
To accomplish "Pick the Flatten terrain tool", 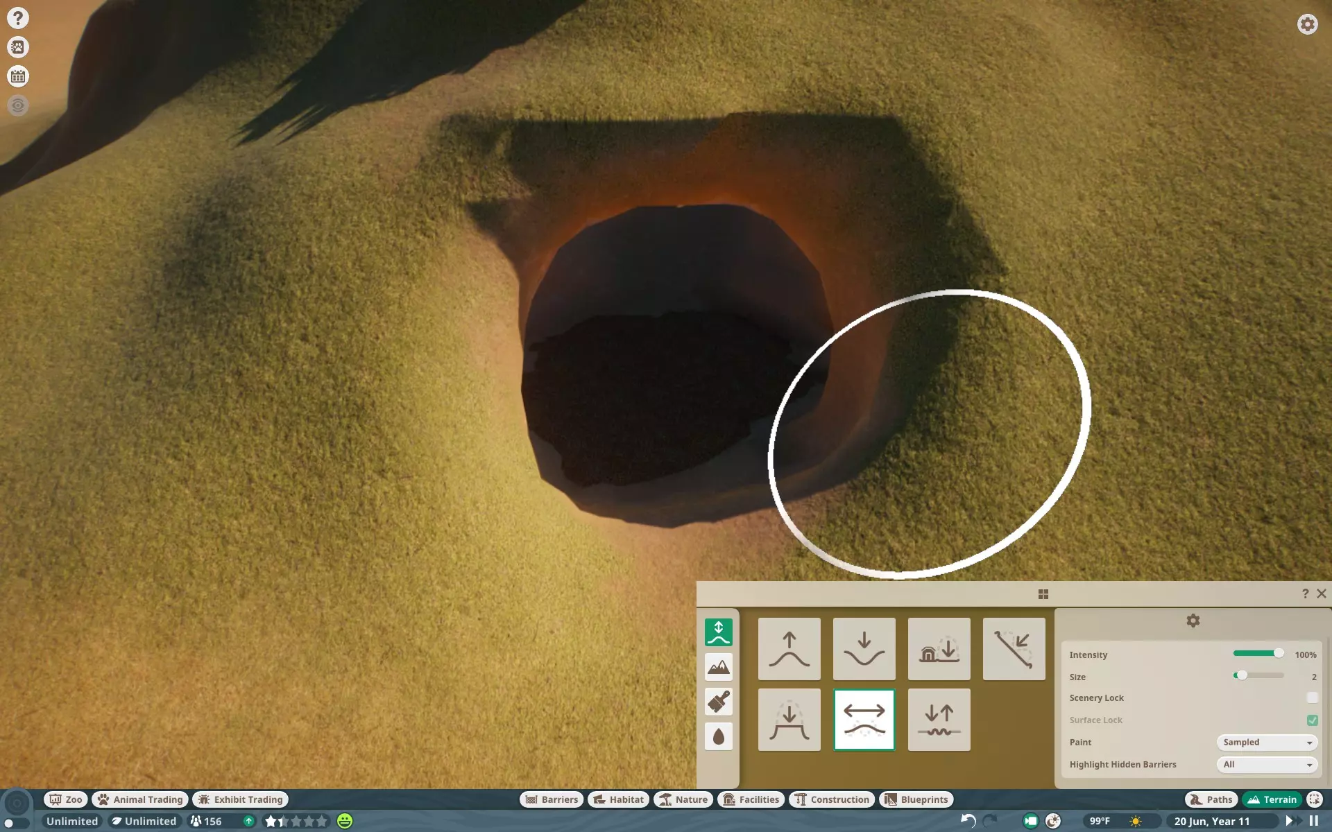I will pyautogui.click(x=789, y=720).
